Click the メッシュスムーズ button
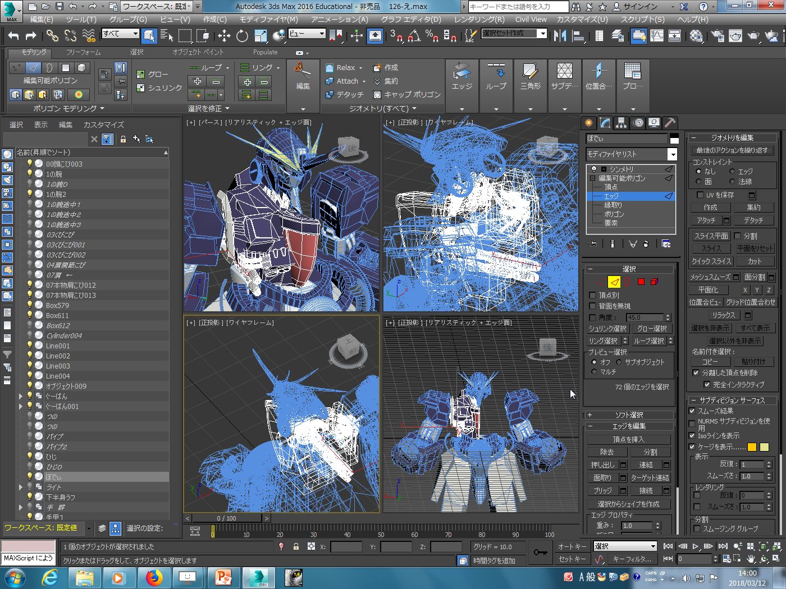 click(710, 277)
